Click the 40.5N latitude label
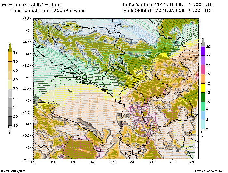The height and width of the screenshot is (173, 228). (x=27, y=136)
